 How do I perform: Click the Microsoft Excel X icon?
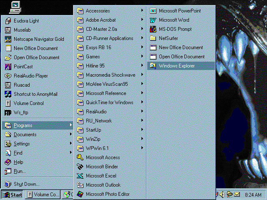tap(80, 176)
